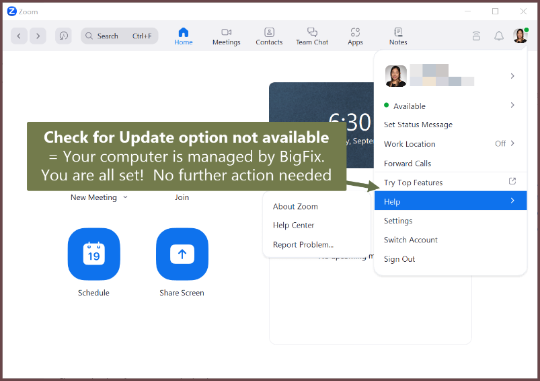Go to the Contacts tab
Viewport: 540px width, 381px height.
pos(269,36)
